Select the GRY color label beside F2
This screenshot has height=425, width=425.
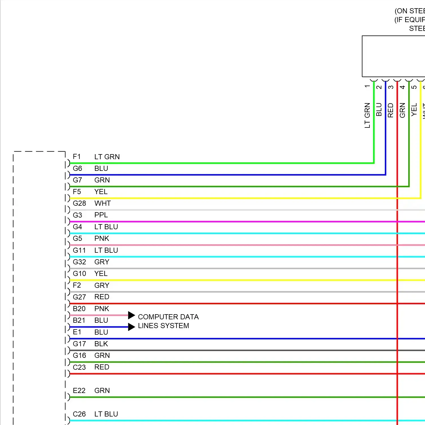click(x=102, y=285)
